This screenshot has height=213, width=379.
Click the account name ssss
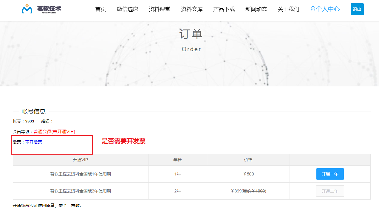coord(30,121)
